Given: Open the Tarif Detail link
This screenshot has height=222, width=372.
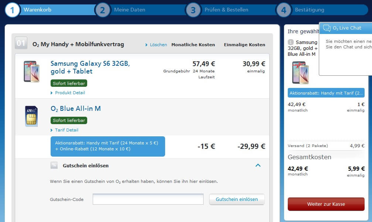Looking at the screenshot, I should pos(66,130).
